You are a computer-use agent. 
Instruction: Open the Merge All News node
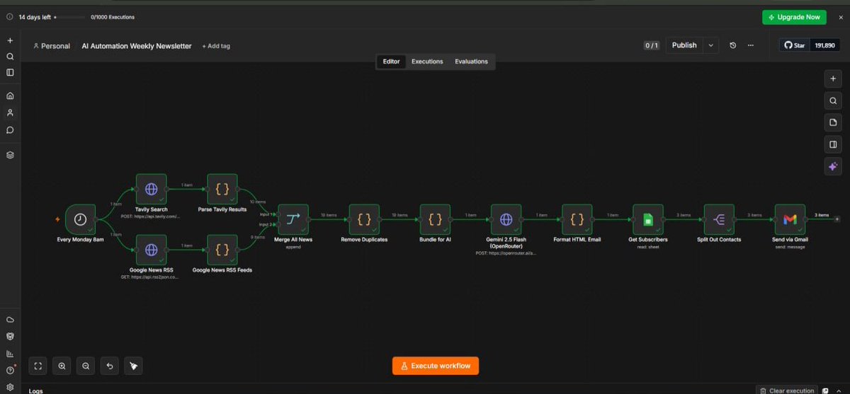[x=293, y=219]
